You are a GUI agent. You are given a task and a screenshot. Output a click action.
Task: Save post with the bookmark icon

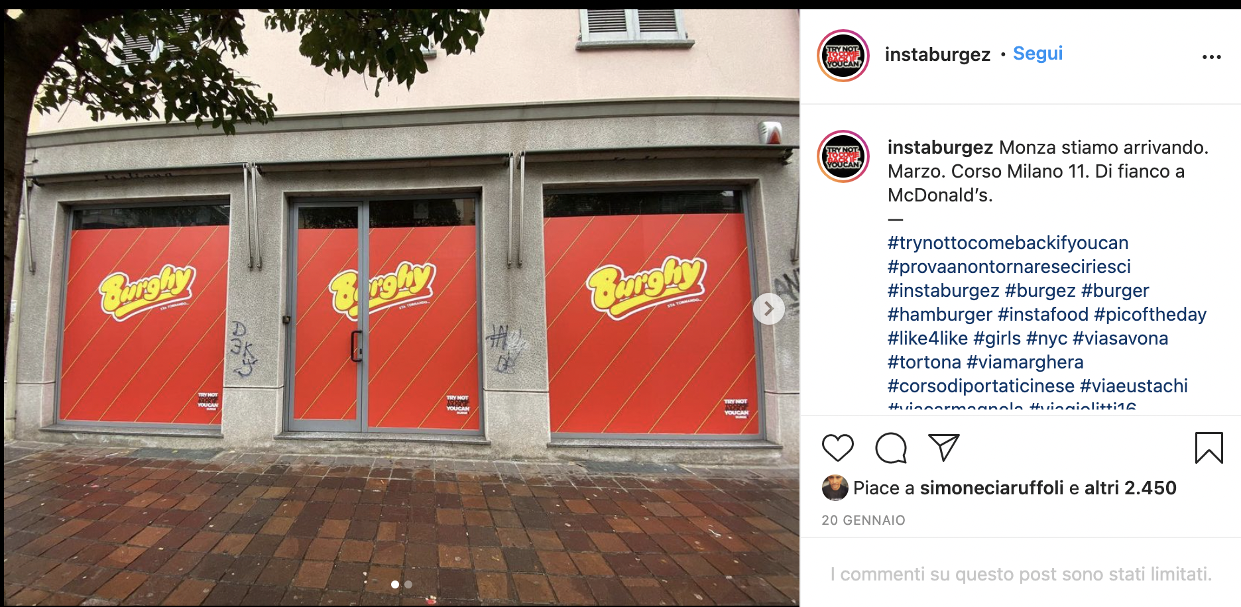(x=1209, y=448)
